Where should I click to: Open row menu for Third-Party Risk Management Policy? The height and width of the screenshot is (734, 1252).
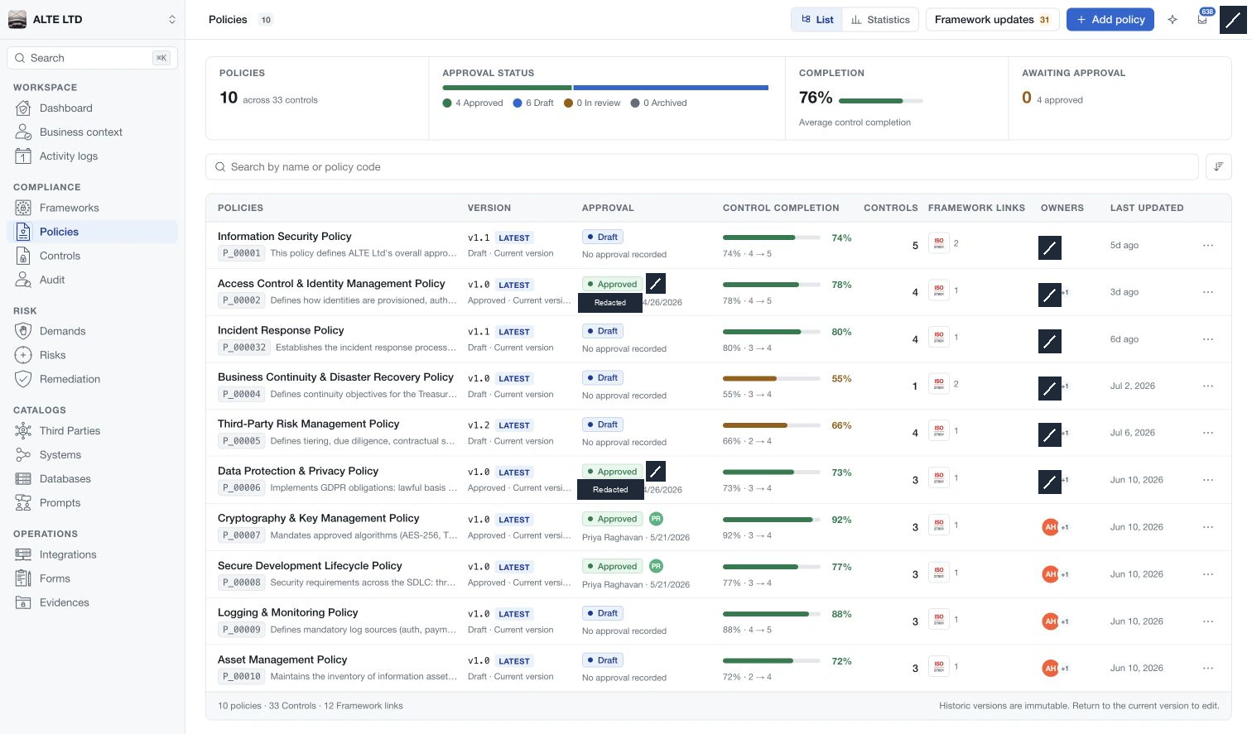tap(1208, 433)
